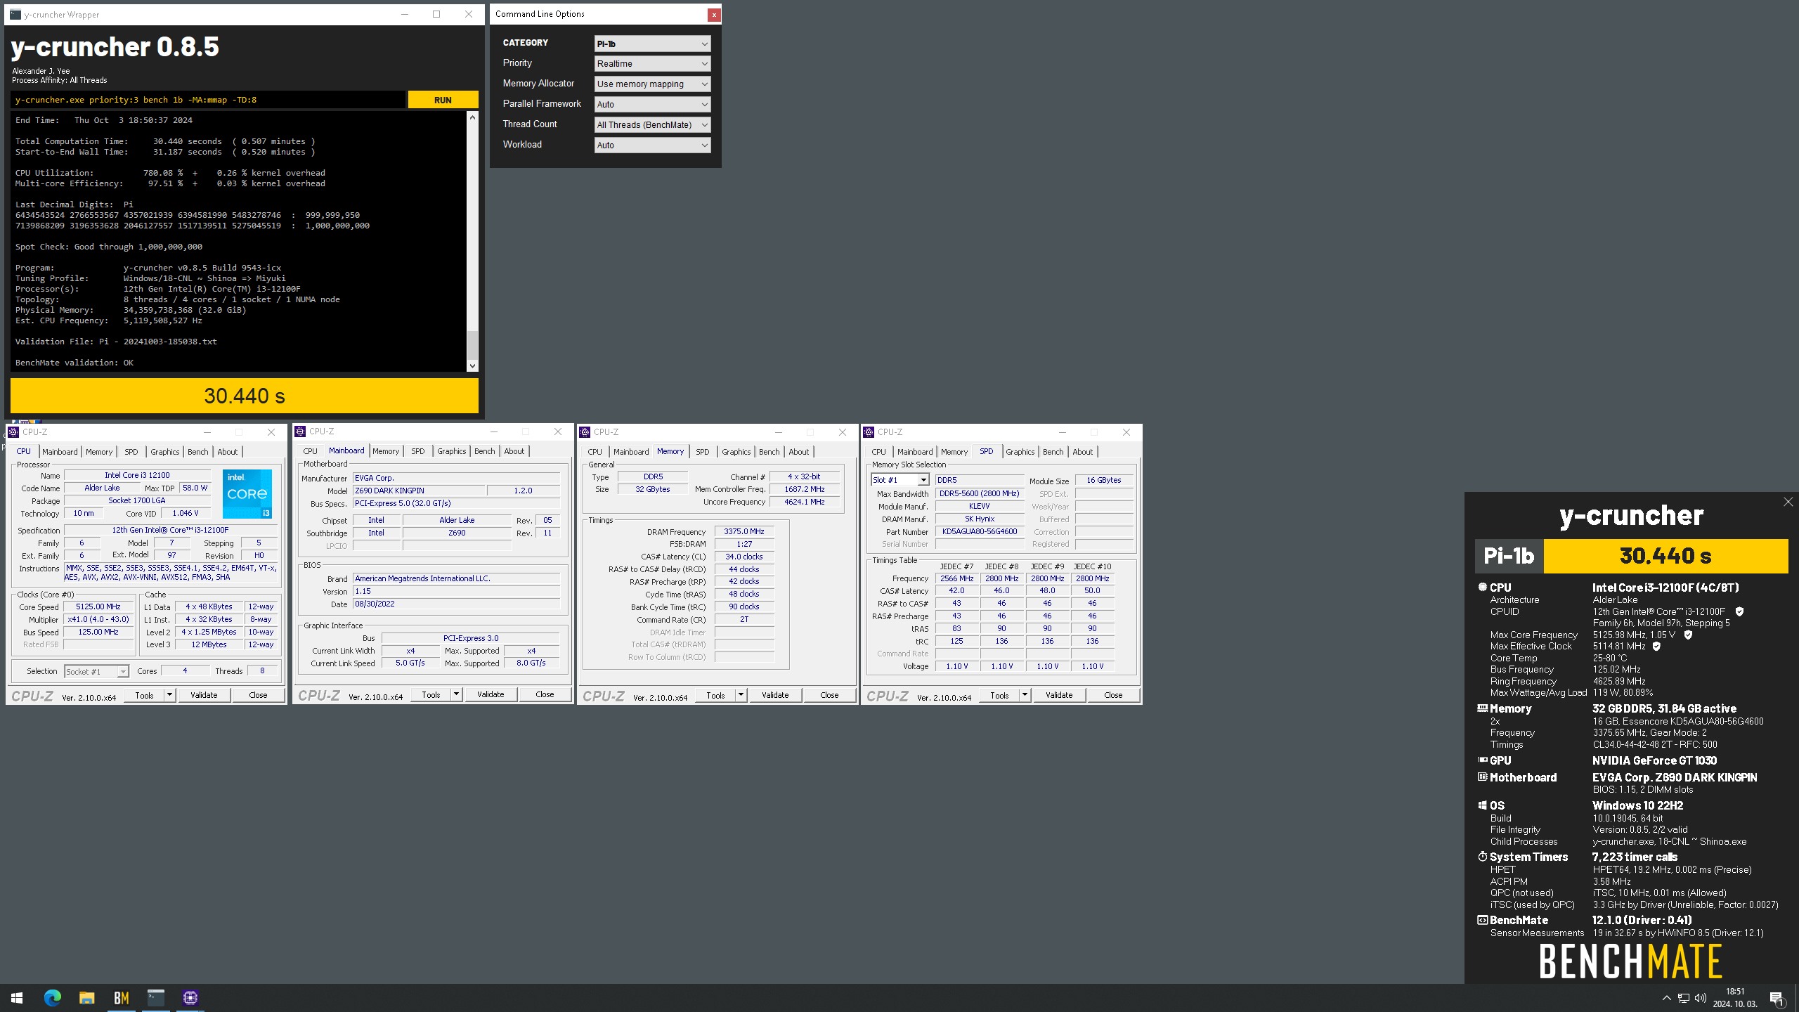Viewport: 1799px width, 1012px height.
Task: Click CPUID verified shield icon in BenchMate
Action: pyautogui.click(x=1739, y=611)
